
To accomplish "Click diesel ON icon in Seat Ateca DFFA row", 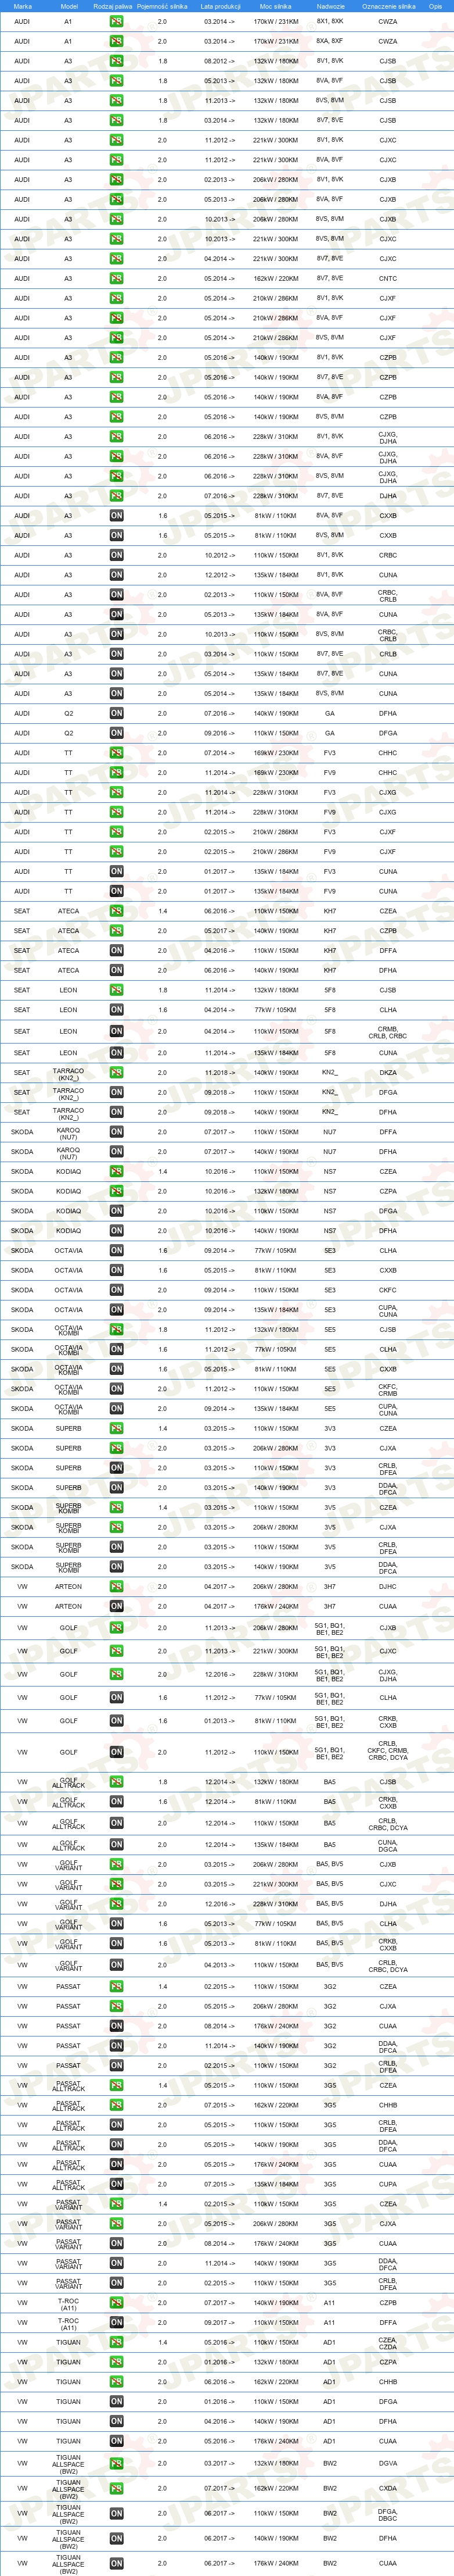I will (x=117, y=950).
